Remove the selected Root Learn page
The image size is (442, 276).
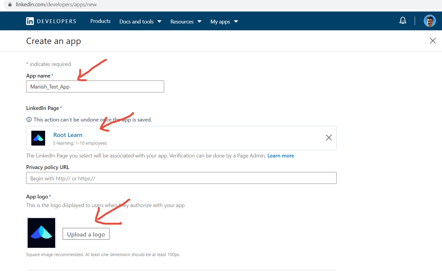329,138
